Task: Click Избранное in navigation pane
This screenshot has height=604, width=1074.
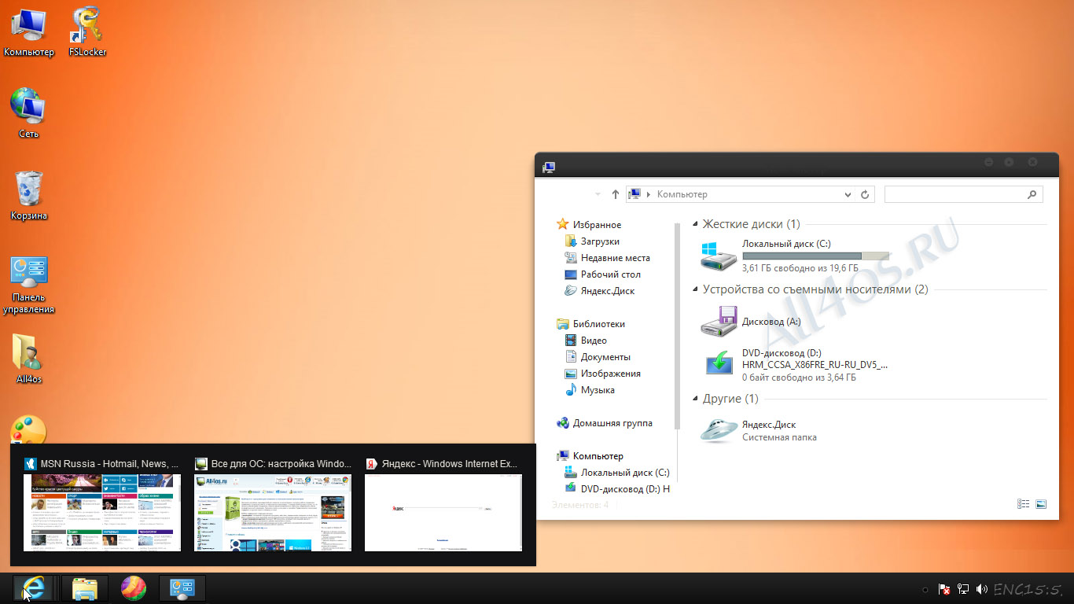Action: coord(597,225)
